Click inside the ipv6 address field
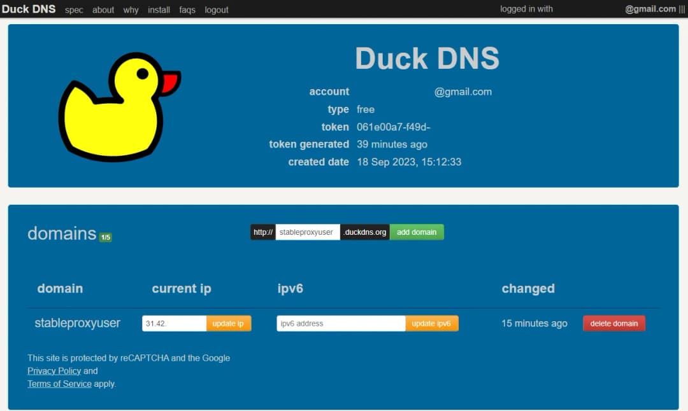Viewport: 688px width, 411px height. (340, 323)
